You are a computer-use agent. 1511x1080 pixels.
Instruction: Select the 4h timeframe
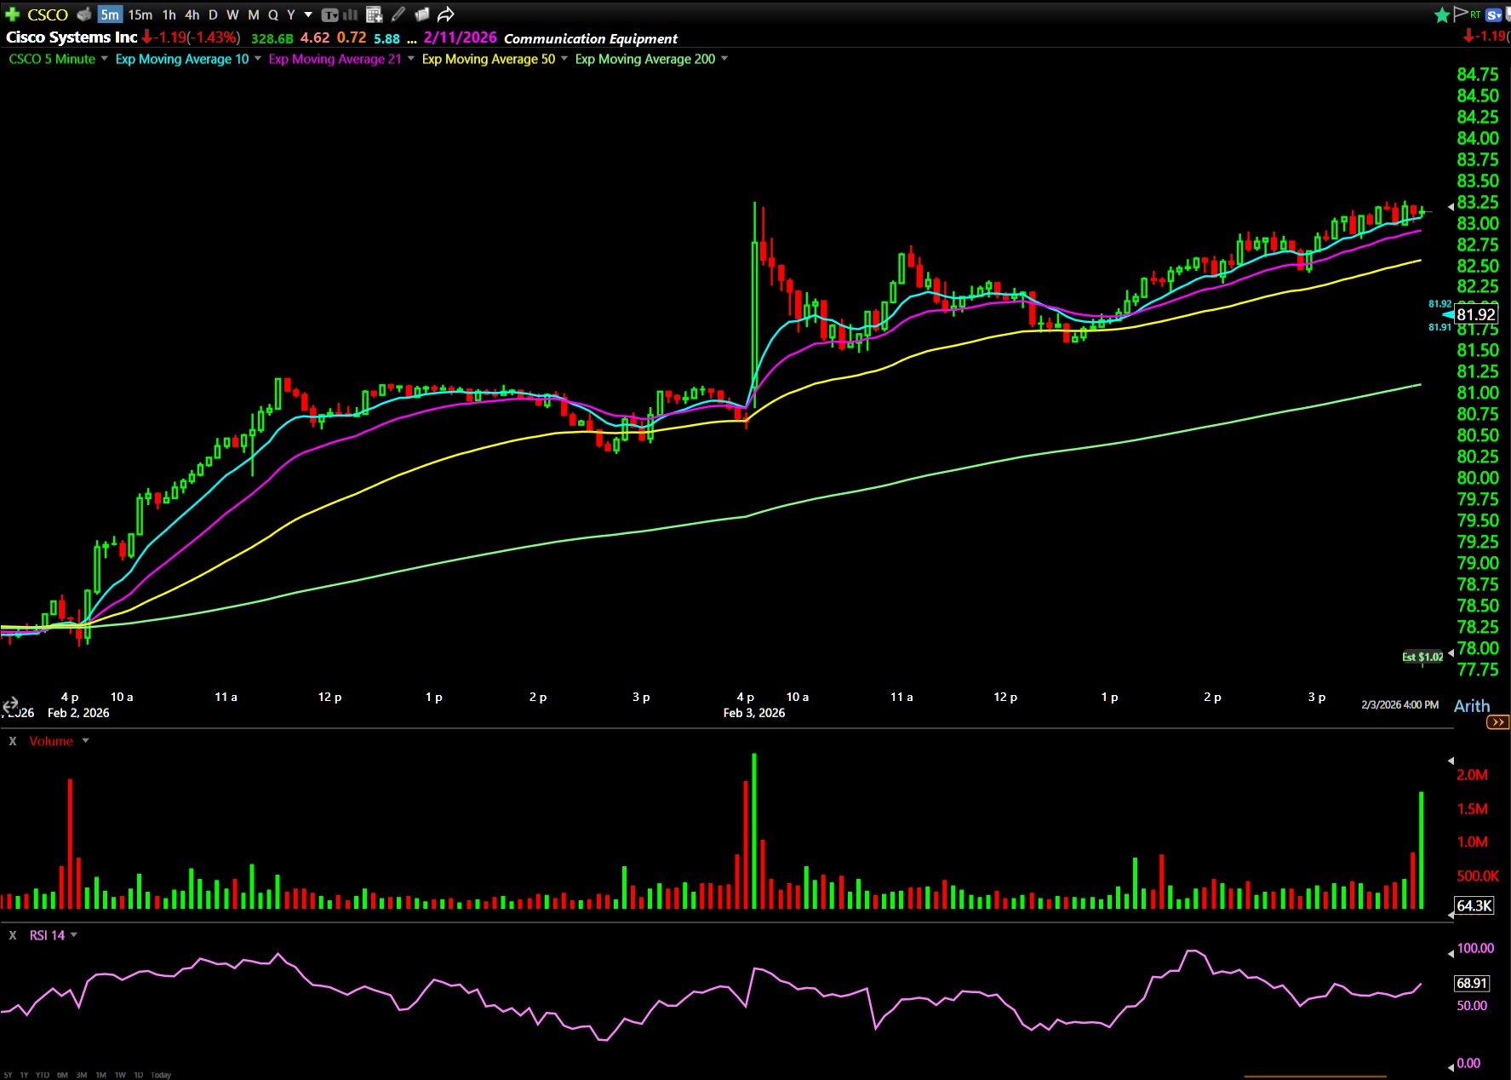tap(192, 14)
